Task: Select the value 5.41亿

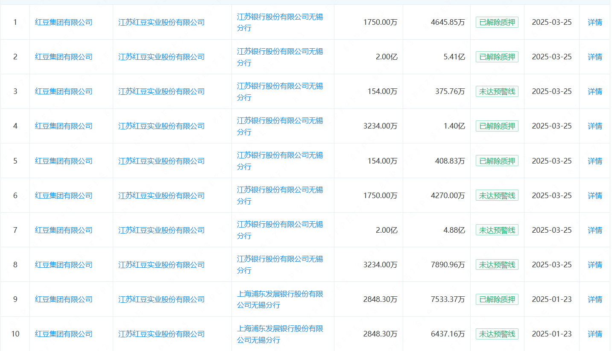Action: [454, 57]
